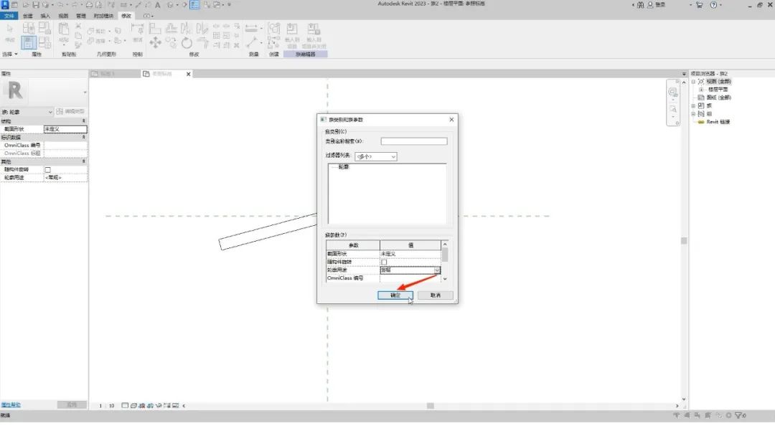Click the category name search field
The width and height of the screenshot is (775, 436).
pos(414,141)
